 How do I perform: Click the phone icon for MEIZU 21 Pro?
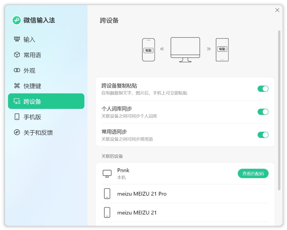107,193
